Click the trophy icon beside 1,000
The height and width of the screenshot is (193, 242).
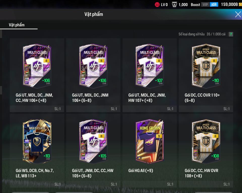tap(175, 5)
